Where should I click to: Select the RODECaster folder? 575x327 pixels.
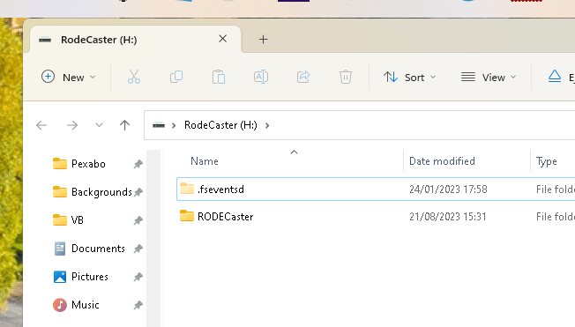tap(376, 217)
